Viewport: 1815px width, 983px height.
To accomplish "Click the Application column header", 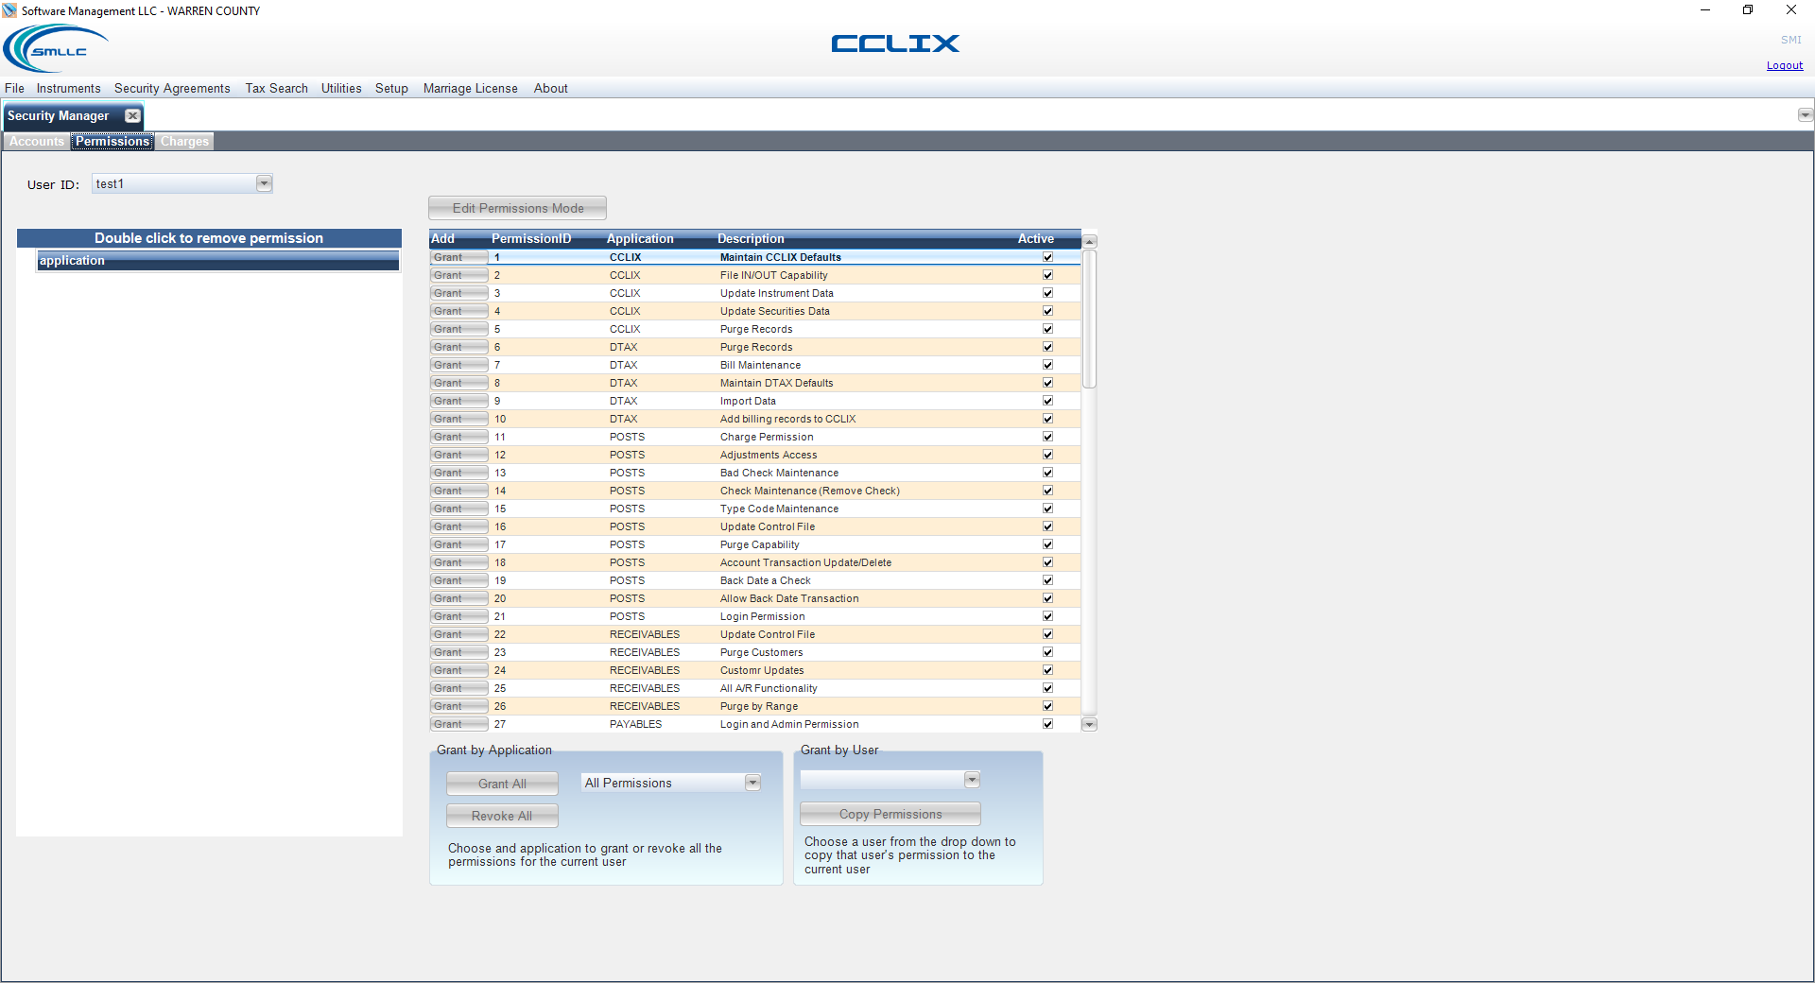I will 640,239.
